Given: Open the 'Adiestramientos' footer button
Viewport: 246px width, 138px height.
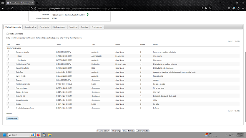Looking at the screenshot, I should click(x=143, y=131).
